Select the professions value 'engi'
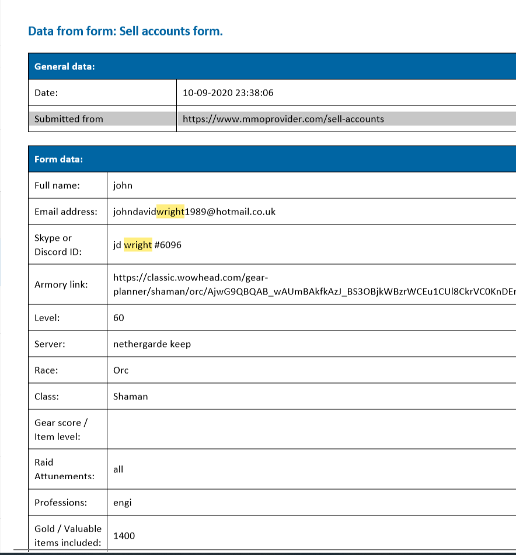The image size is (516, 555). click(x=122, y=503)
